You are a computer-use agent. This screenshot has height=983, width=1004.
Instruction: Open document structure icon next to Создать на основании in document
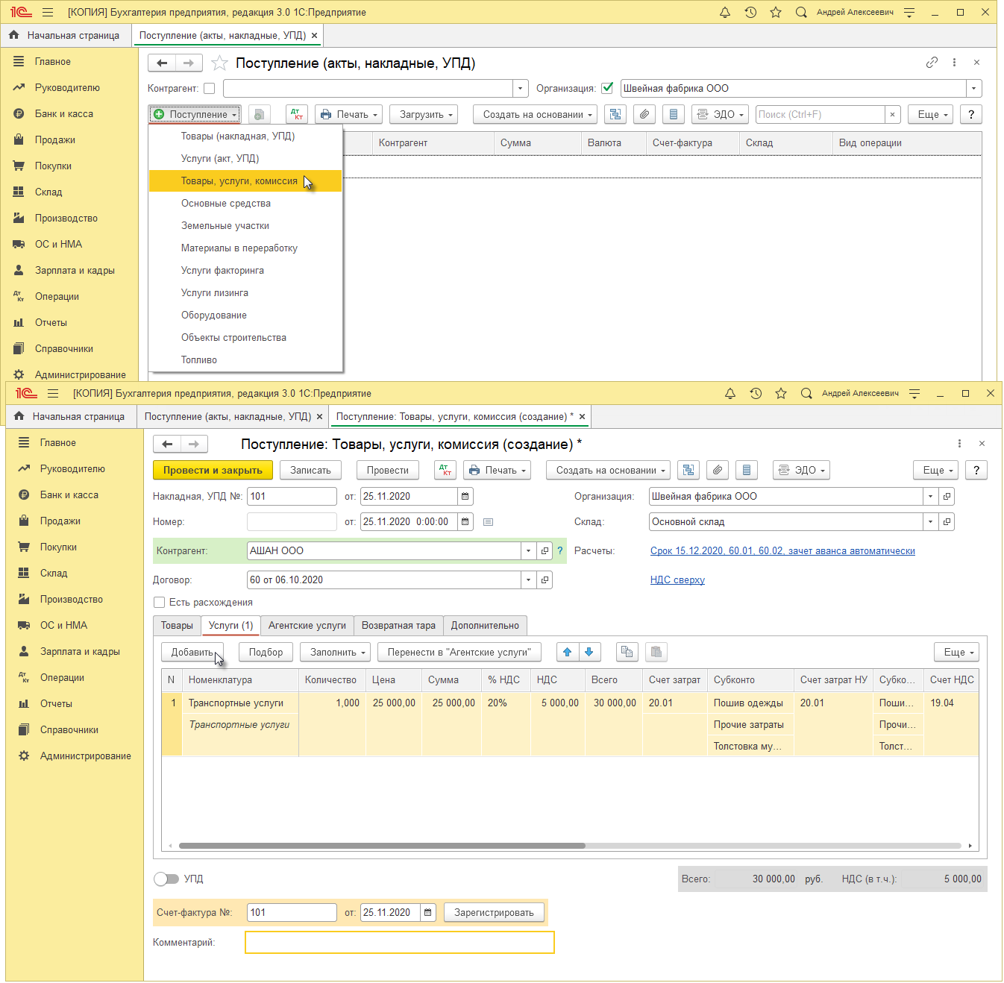click(688, 470)
